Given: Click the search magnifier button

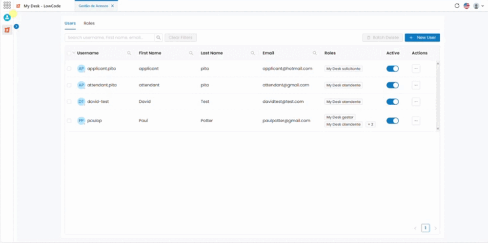Looking at the screenshot, I should click(159, 37).
